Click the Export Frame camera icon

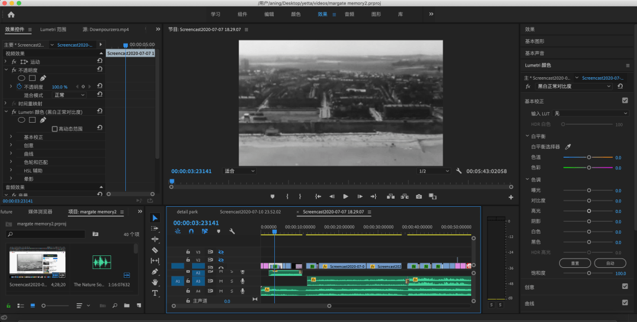point(419,196)
